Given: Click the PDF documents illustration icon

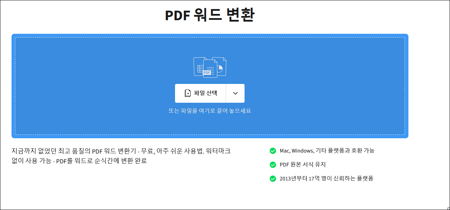Looking at the screenshot, I should (210, 67).
